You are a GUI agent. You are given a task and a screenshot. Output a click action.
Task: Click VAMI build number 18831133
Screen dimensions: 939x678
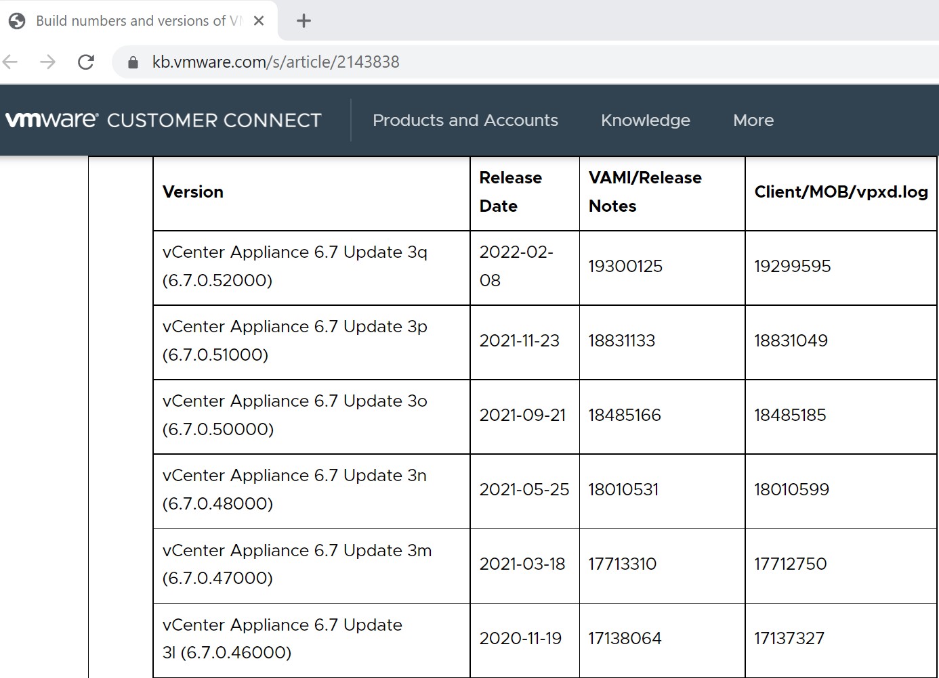click(622, 341)
